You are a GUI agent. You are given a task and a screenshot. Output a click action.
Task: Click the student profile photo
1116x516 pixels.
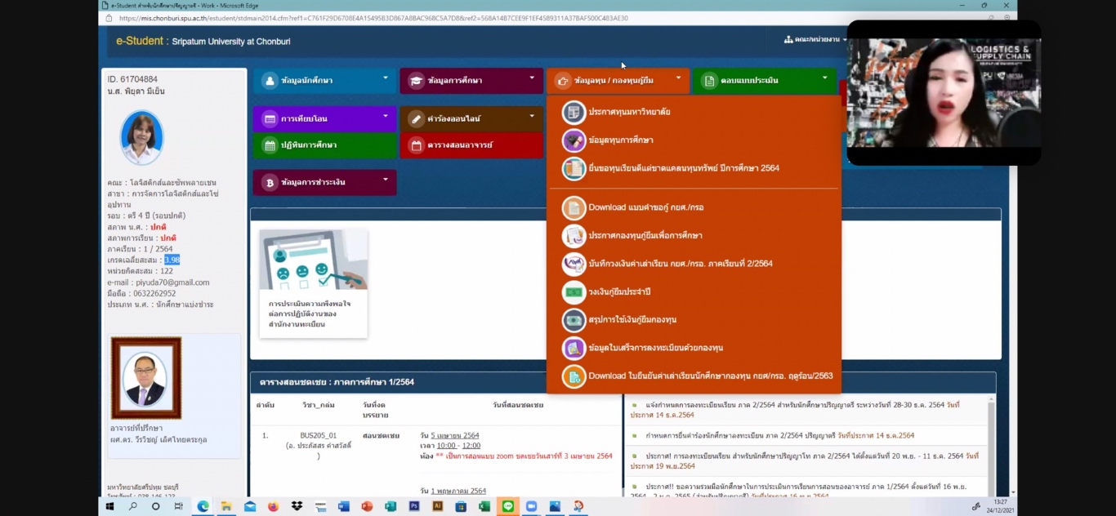click(141, 137)
